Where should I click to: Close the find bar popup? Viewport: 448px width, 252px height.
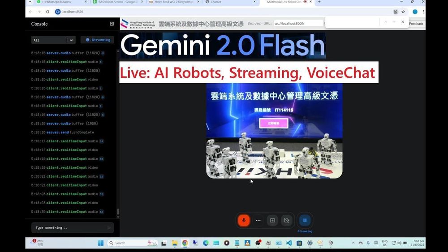click(x=403, y=21)
